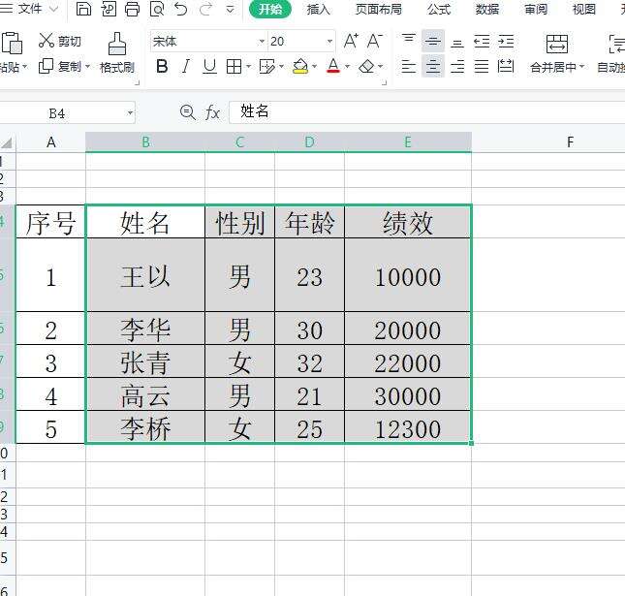
Task: Click the formula bar showing 姓名
Action: click(427, 112)
